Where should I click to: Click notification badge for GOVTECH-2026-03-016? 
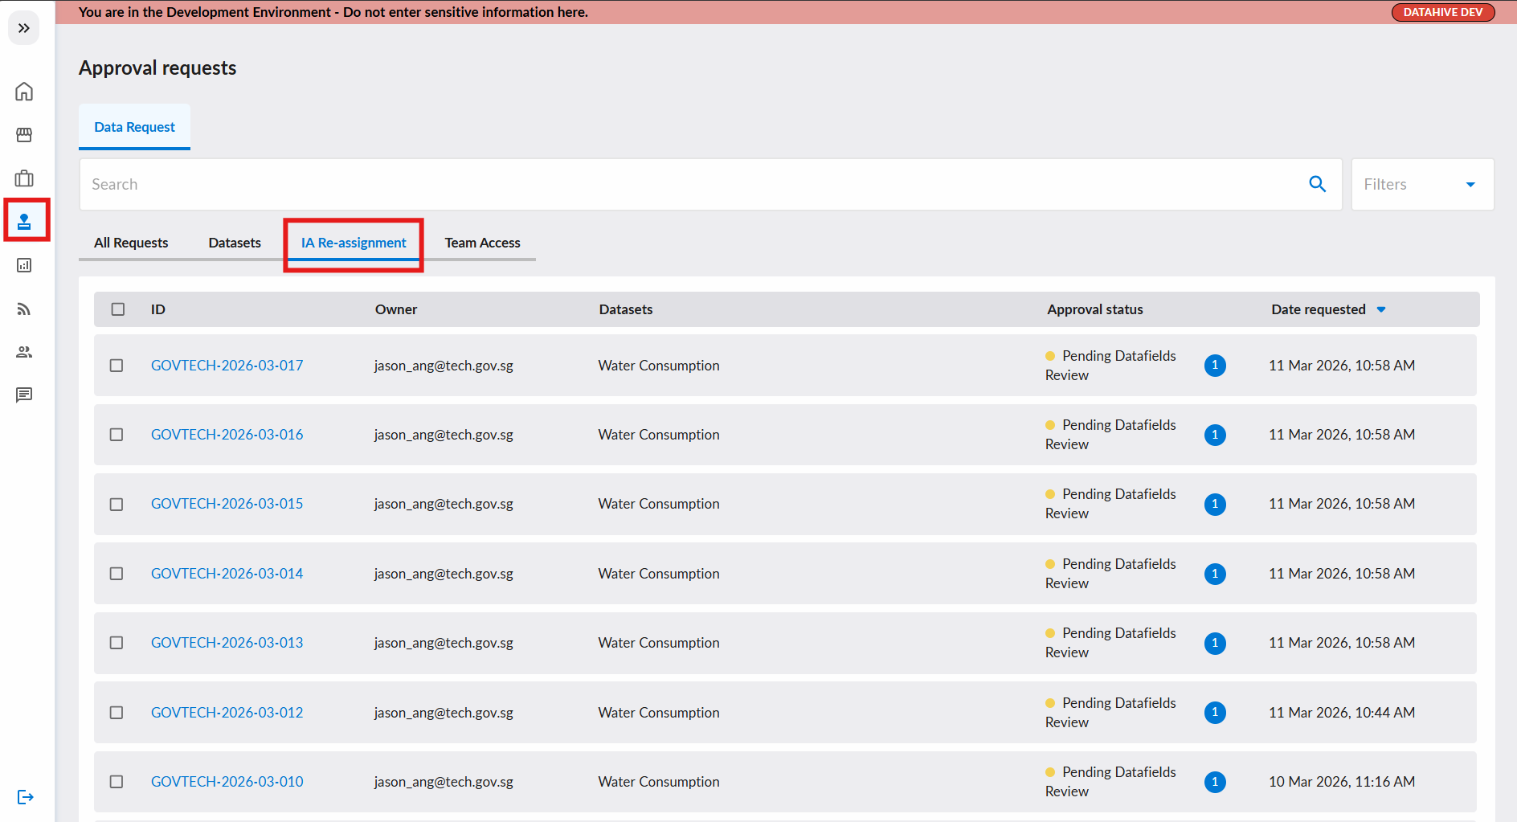pyautogui.click(x=1215, y=435)
